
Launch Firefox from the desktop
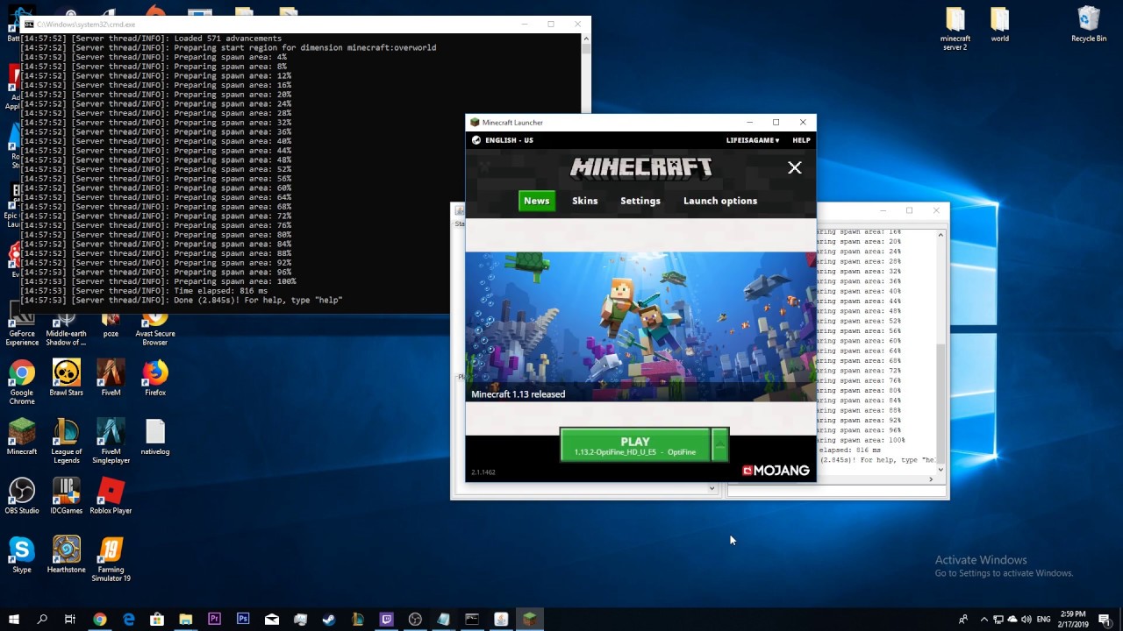tap(155, 378)
